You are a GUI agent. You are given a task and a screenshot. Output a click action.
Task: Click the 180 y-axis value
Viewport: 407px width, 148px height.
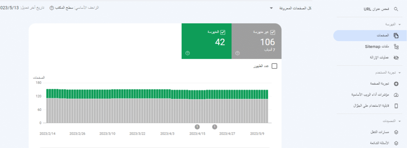pos(39,83)
